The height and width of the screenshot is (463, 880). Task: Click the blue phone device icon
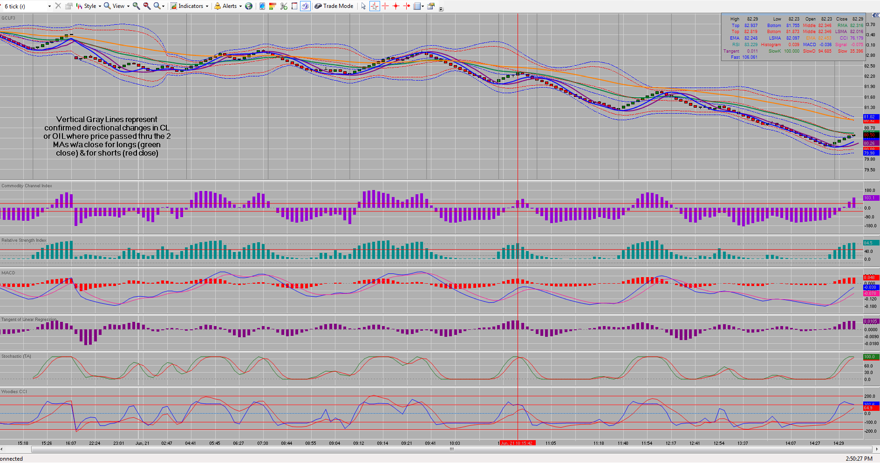pyautogui.click(x=262, y=6)
